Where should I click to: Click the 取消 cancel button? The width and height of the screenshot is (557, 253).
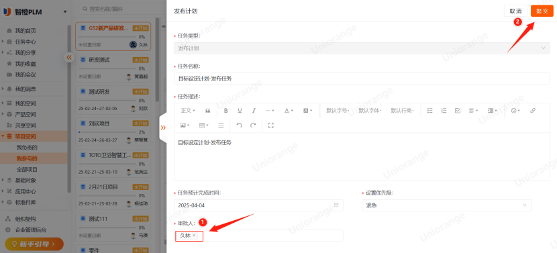[515, 11]
